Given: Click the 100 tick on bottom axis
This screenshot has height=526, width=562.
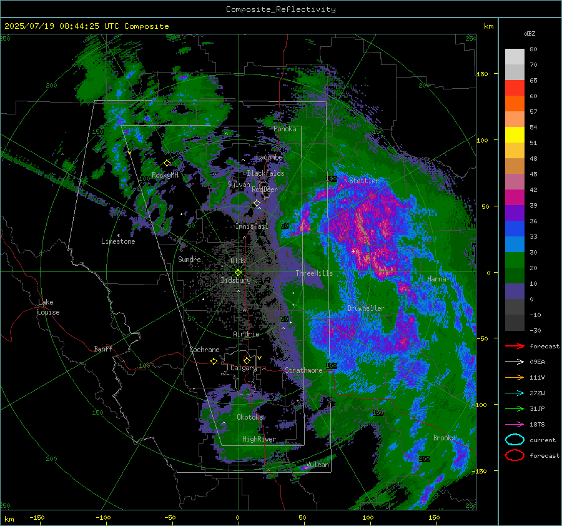Looking at the screenshot, I should (368, 518).
